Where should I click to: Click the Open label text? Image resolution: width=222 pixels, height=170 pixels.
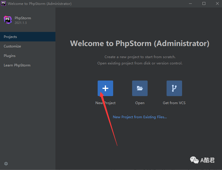point(140,103)
